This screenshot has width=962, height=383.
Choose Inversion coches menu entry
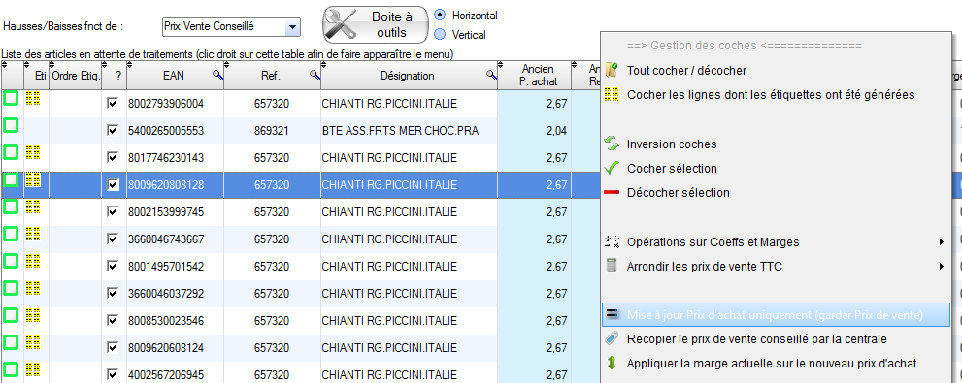[x=672, y=144]
